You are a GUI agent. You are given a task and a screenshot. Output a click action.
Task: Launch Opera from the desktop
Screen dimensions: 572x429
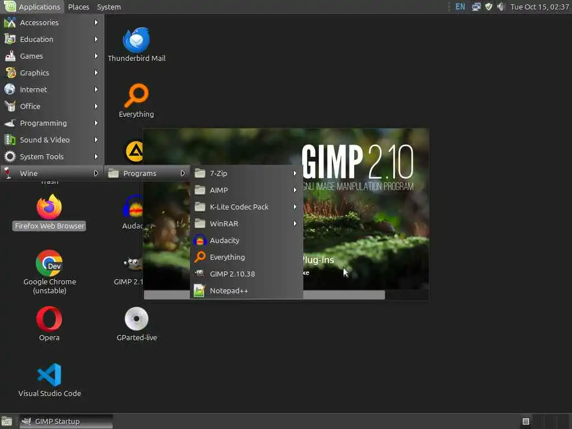[x=49, y=323]
